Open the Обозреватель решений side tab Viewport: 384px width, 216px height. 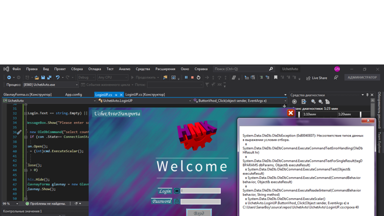379,110
